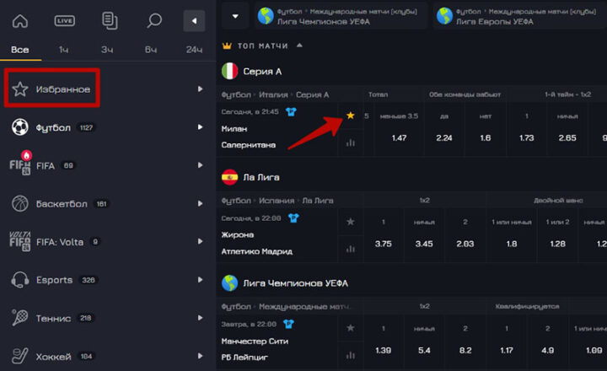Bet Атлетико Мадрид win at 2.03
This screenshot has width=607, height=371.
[465, 234]
